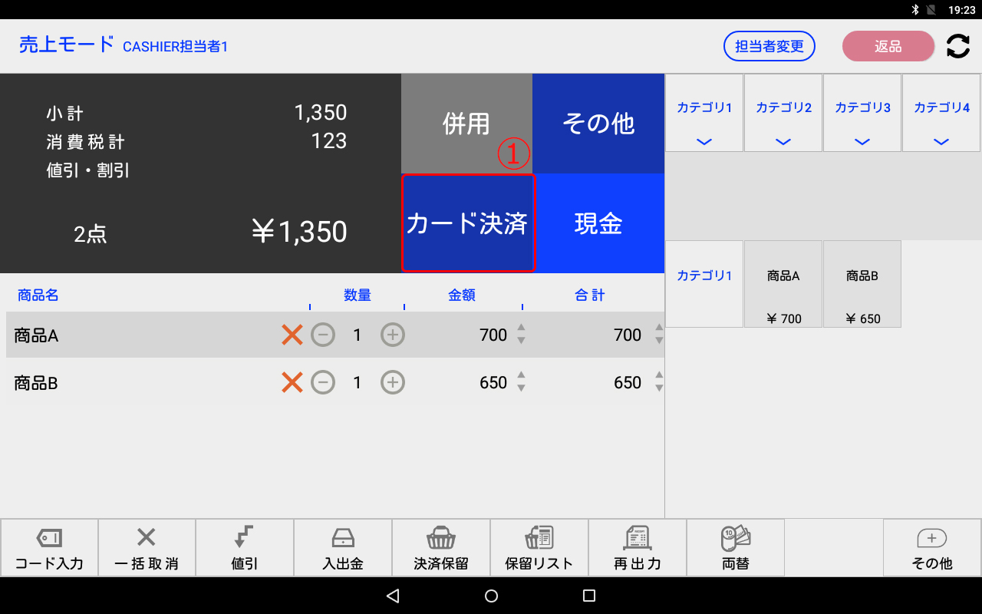This screenshot has width=982, height=614.
Task: Open the カテゴリ3 category dropdown
Action: (x=862, y=141)
